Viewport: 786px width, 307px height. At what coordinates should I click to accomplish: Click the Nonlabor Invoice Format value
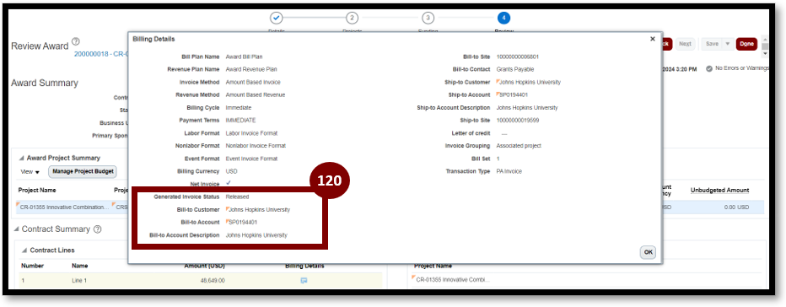[x=256, y=146]
